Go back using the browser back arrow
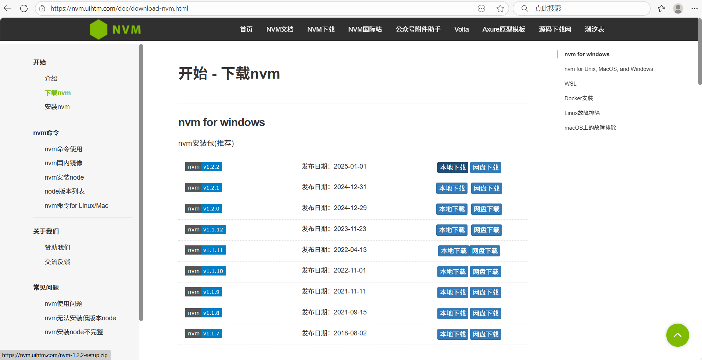This screenshot has height=360, width=702. tap(7, 8)
